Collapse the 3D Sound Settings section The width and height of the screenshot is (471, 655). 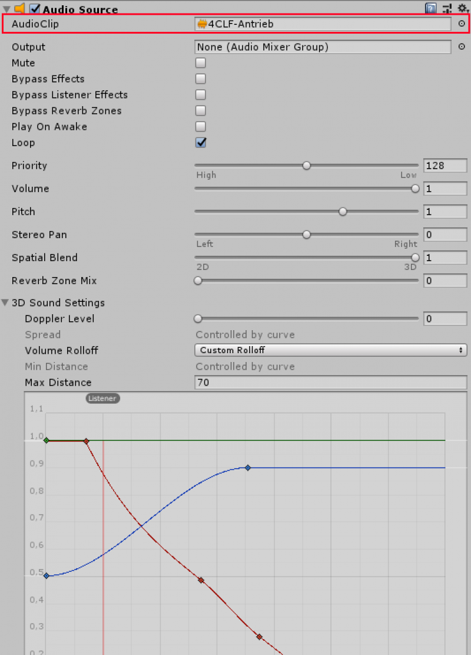coord(5,303)
